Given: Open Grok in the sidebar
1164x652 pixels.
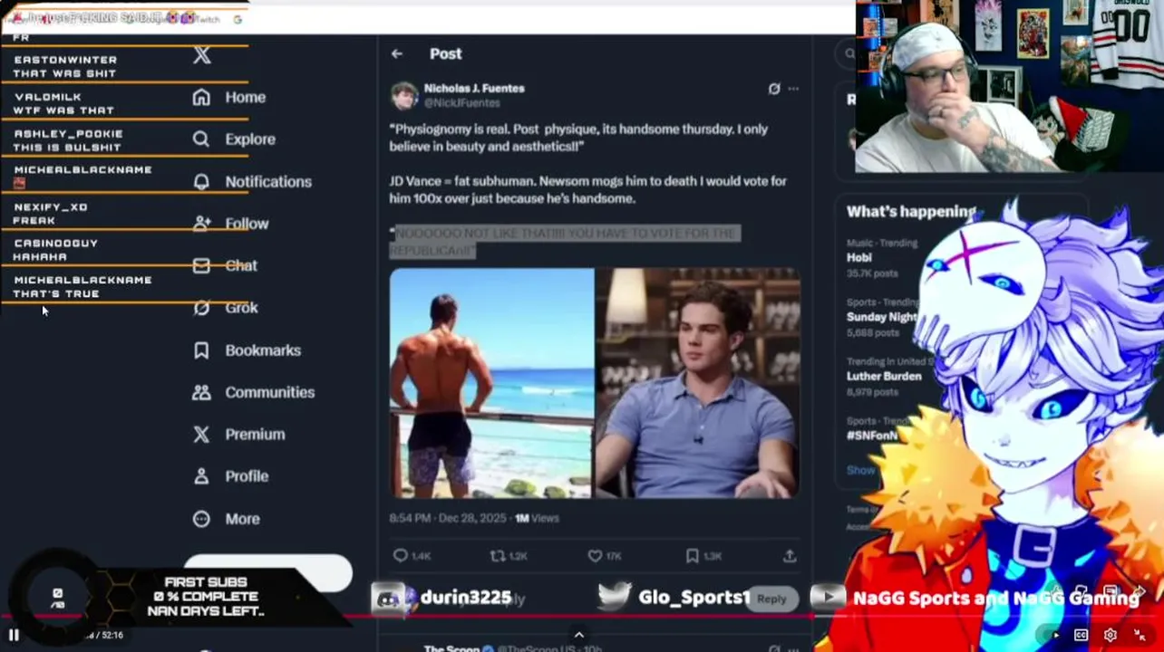Looking at the screenshot, I should coord(226,308).
